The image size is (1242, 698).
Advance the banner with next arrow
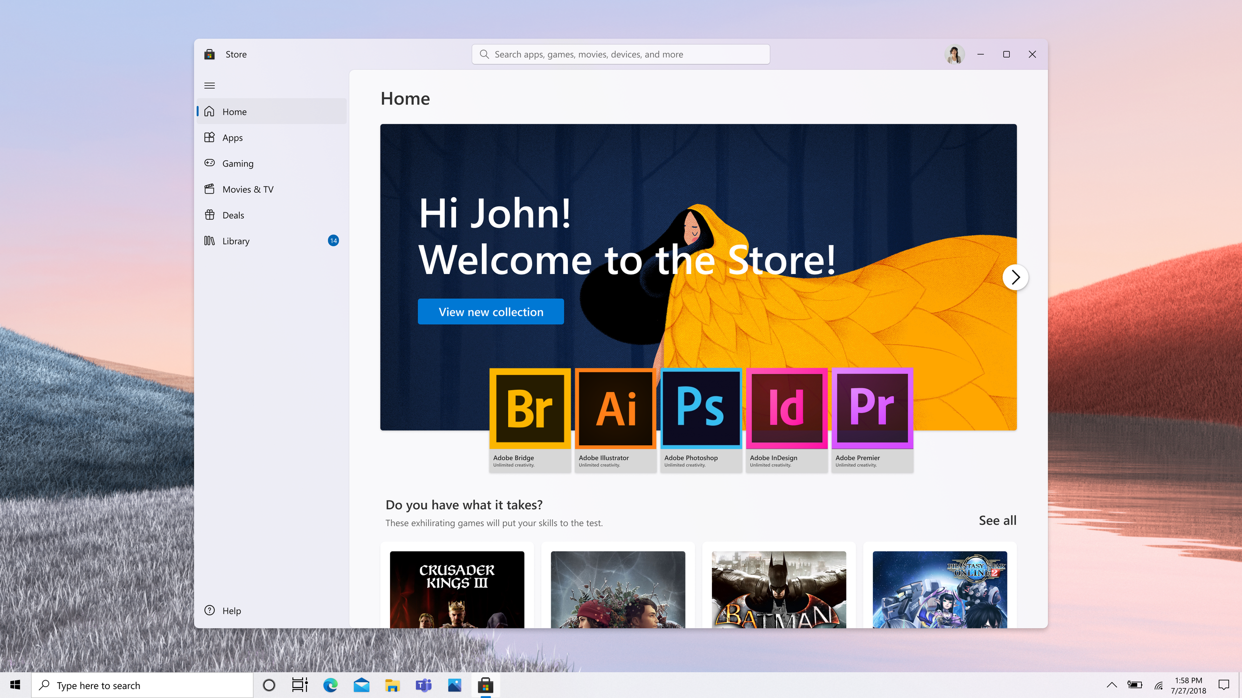coord(1015,277)
